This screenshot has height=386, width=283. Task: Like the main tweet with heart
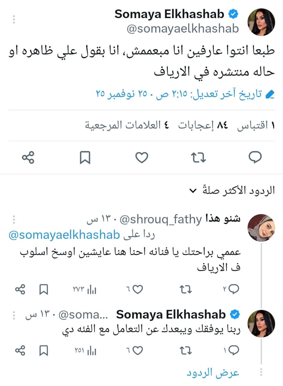141,157
